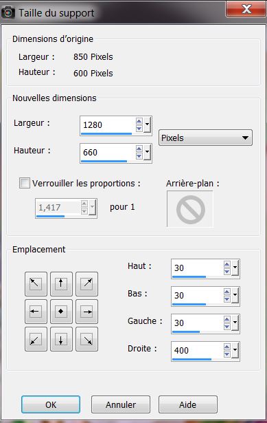The height and width of the screenshot is (423, 267).
Task: Select the top-left placement arrow
Action: tap(36, 284)
